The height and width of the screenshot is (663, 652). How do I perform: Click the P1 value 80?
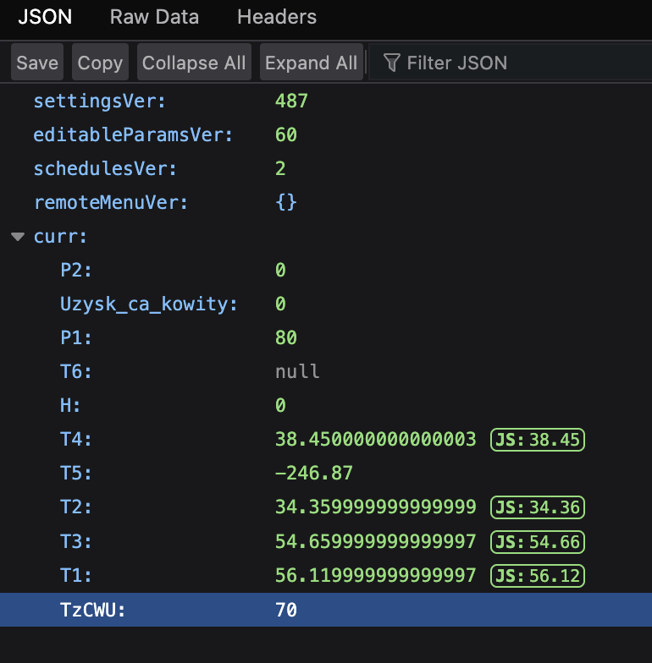point(286,338)
